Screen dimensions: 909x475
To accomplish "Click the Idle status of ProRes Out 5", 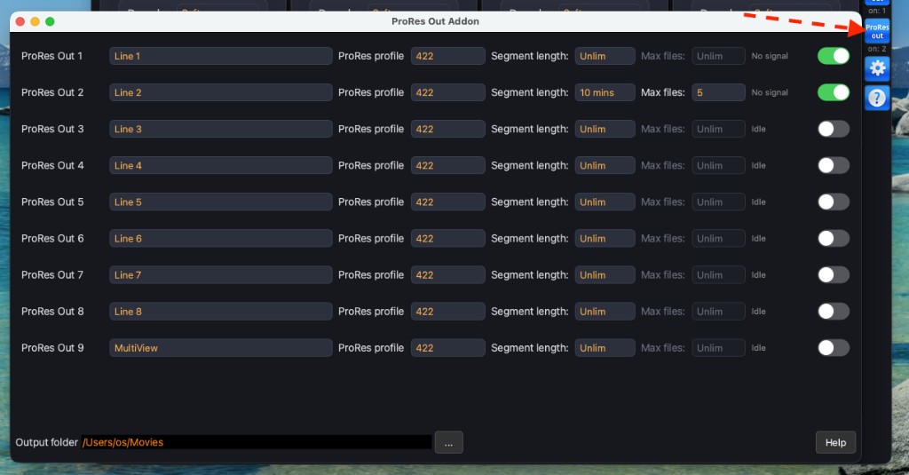I will click(758, 202).
